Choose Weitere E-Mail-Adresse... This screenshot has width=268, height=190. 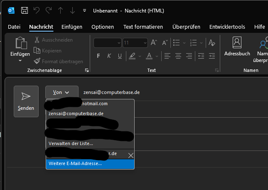click(90, 164)
